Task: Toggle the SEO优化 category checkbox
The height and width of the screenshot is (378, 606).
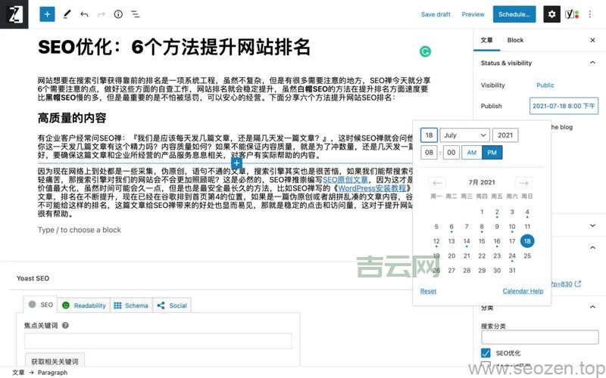Action: (486, 352)
